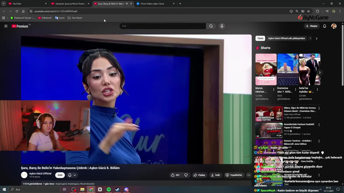Image resolution: width=344 pixels, height=193 pixels.
Task: Open options for Amerika'daki Herkesi Dedektif video
Action: [x=319, y=125]
